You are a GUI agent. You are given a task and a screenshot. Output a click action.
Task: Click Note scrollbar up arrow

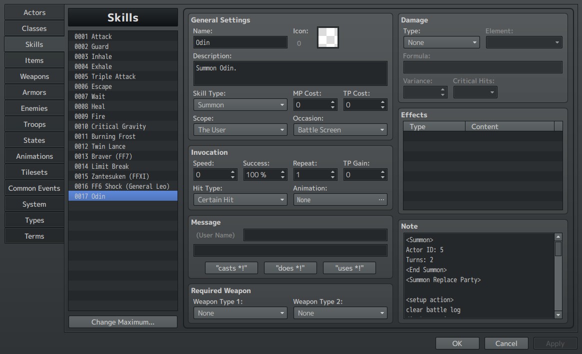tap(558, 237)
